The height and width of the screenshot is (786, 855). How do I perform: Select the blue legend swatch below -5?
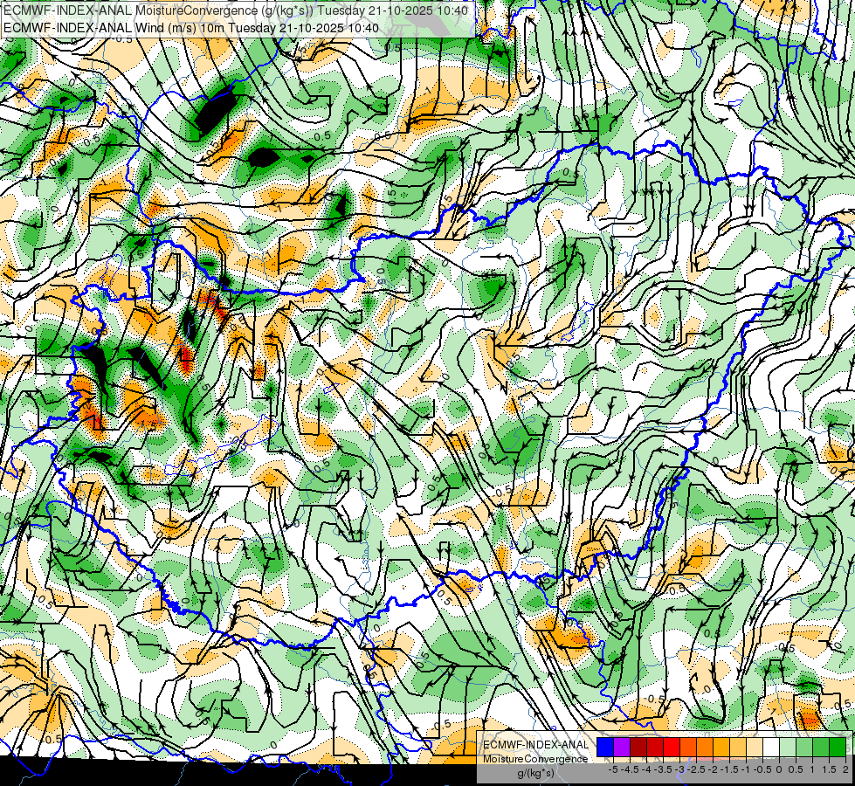(605, 747)
